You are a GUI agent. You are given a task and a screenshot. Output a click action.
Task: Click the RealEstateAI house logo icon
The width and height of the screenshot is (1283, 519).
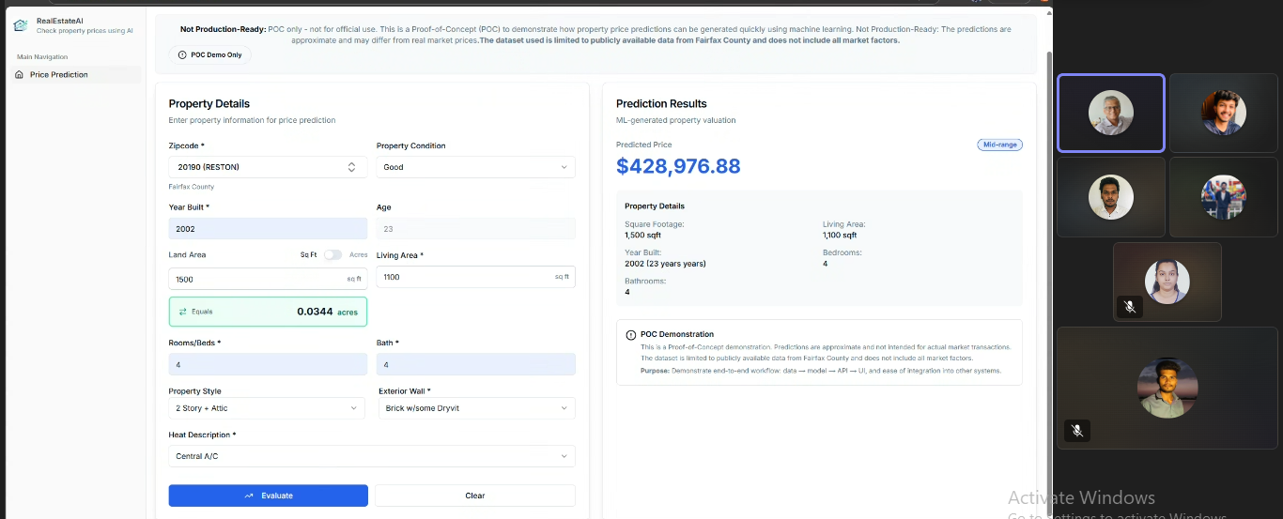(x=21, y=25)
